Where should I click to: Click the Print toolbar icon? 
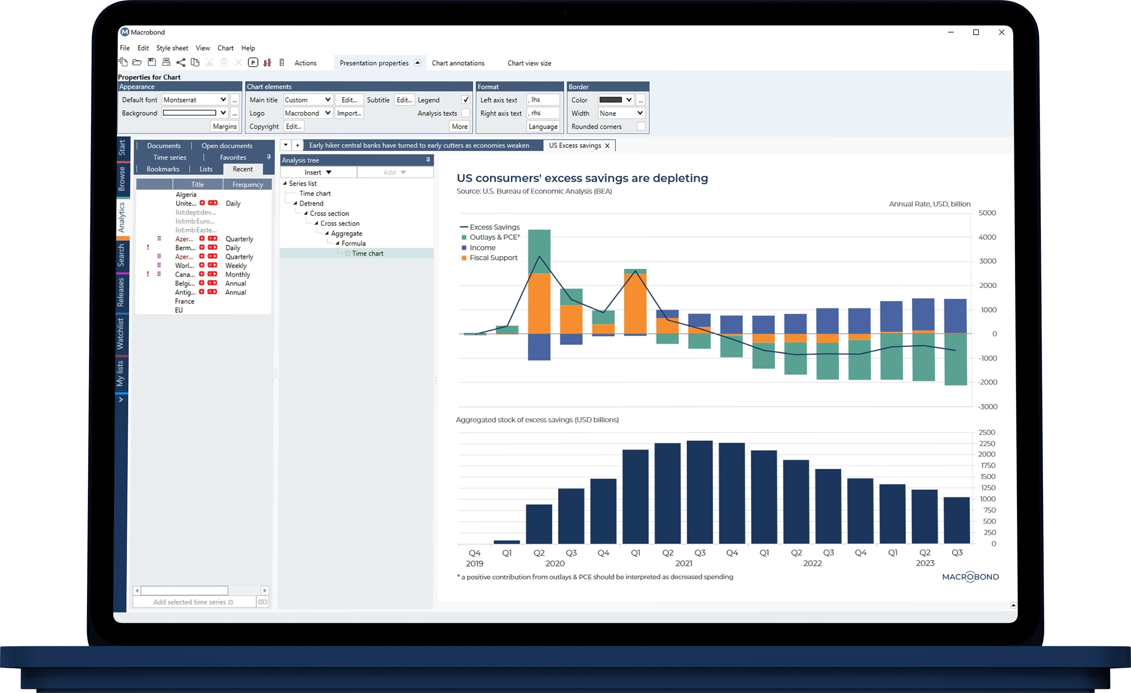pos(166,62)
